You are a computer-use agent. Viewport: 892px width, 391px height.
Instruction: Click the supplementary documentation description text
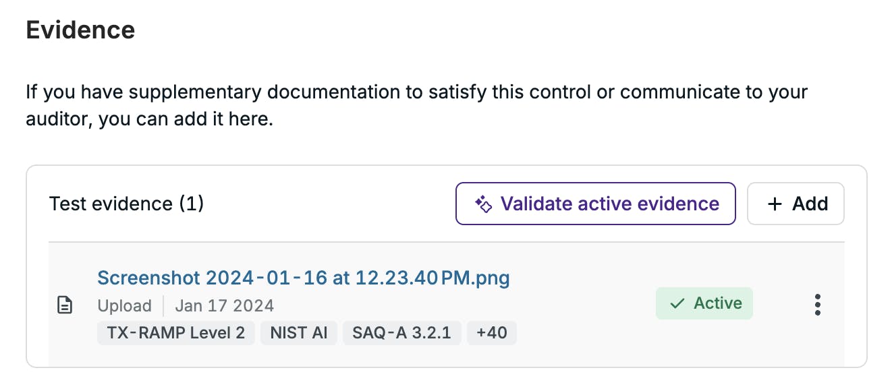pos(417,107)
